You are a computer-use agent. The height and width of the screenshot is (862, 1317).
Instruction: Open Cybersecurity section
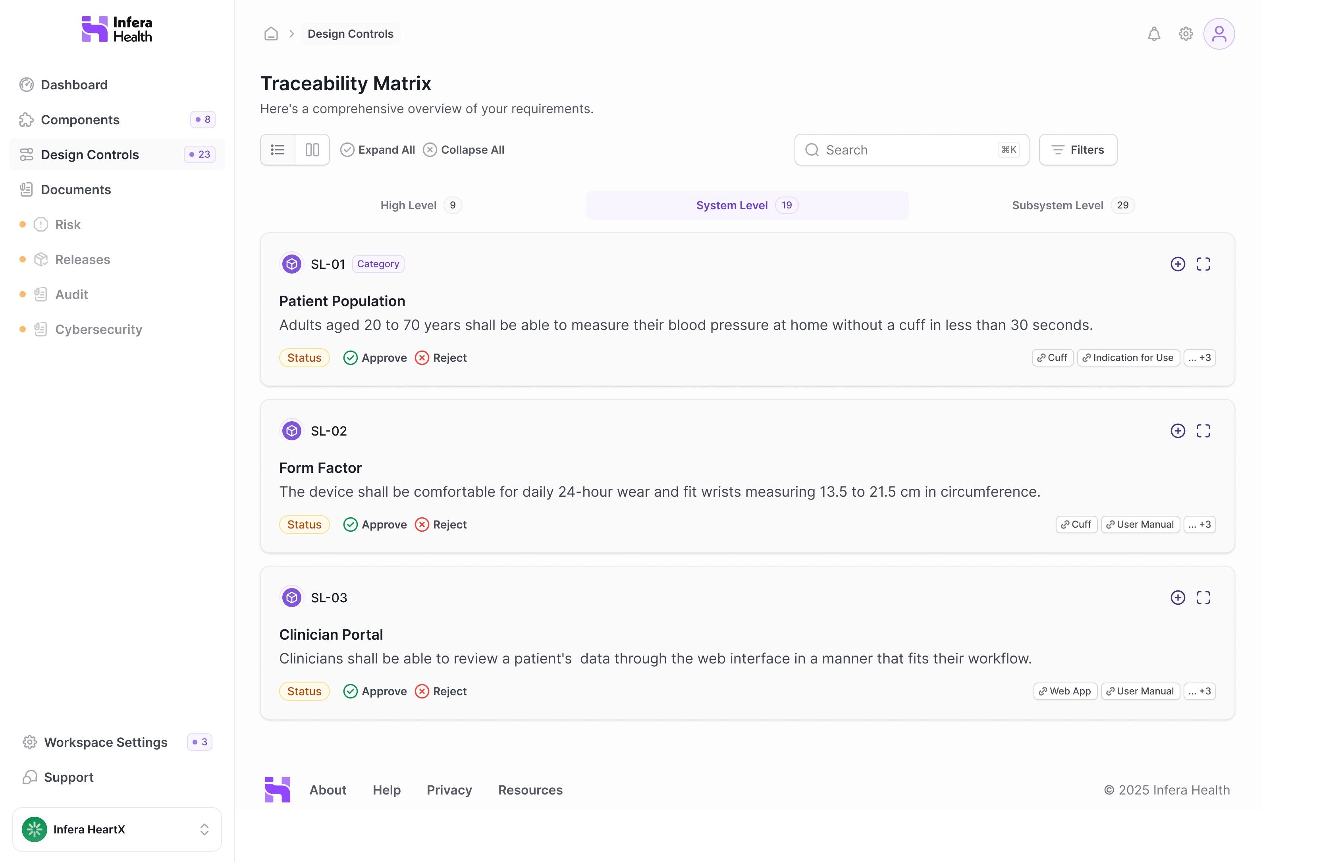click(117, 329)
